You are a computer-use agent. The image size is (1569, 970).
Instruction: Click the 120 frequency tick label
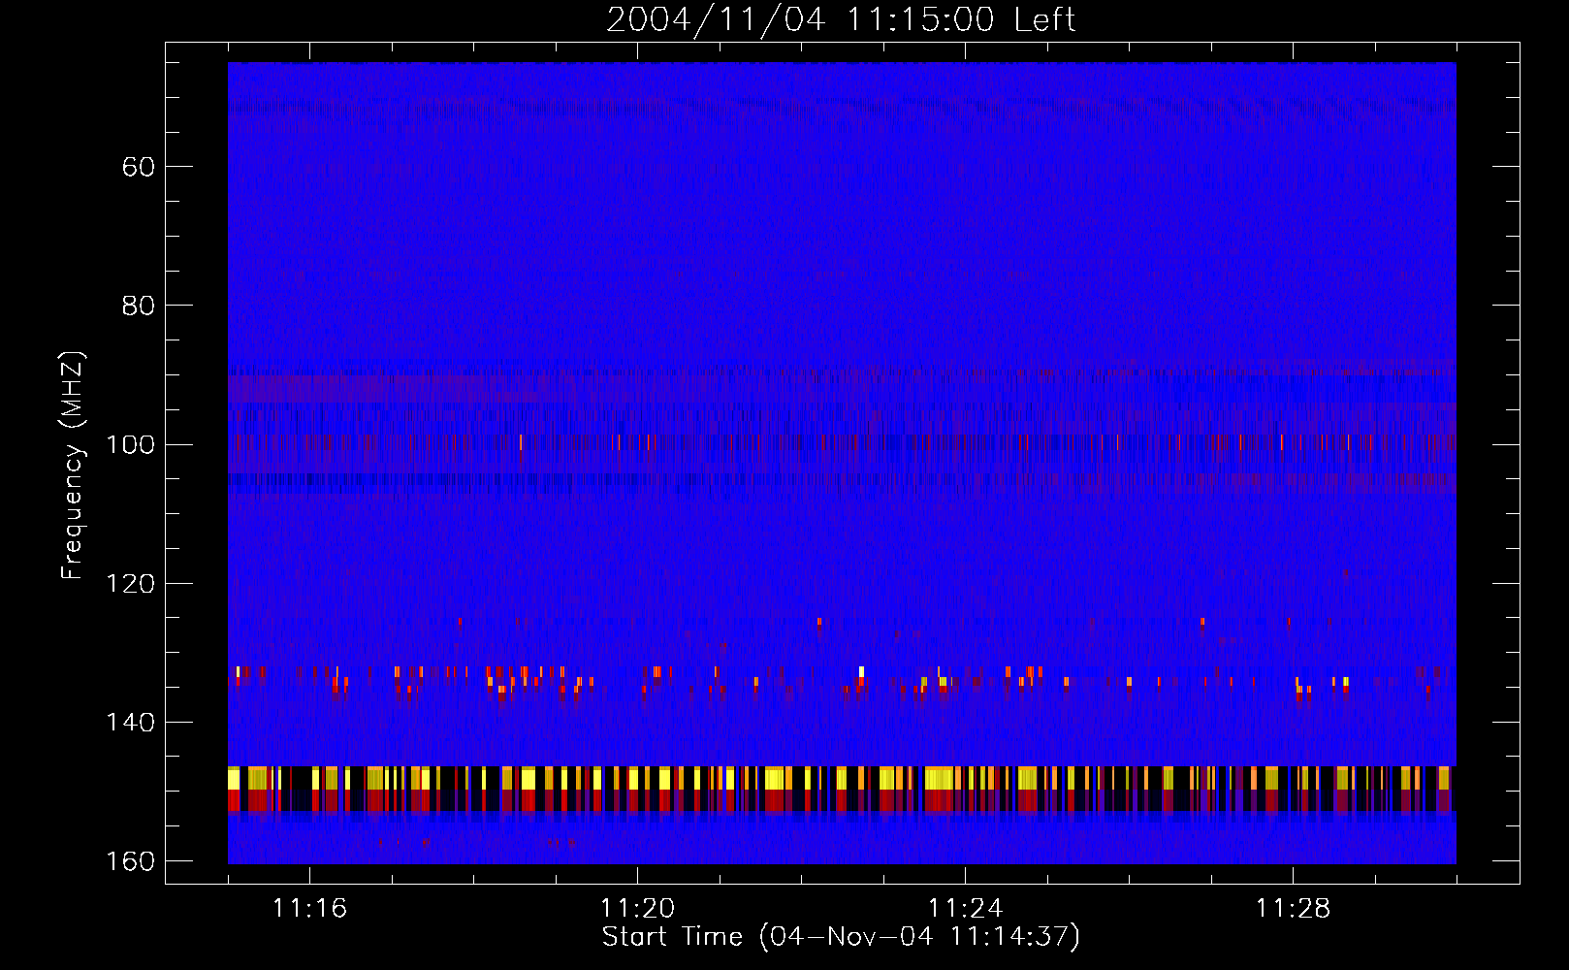(129, 583)
